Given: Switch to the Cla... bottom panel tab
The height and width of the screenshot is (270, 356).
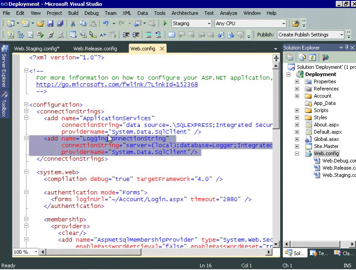Looking at the screenshot, I should [x=344, y=253].
